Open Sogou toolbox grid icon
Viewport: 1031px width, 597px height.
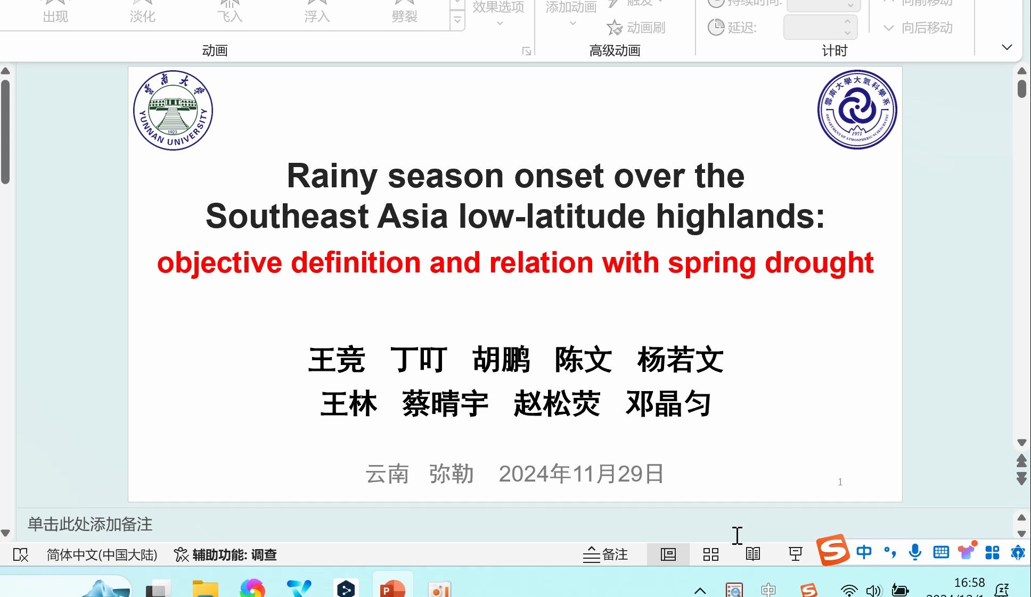tap(992, 552)
